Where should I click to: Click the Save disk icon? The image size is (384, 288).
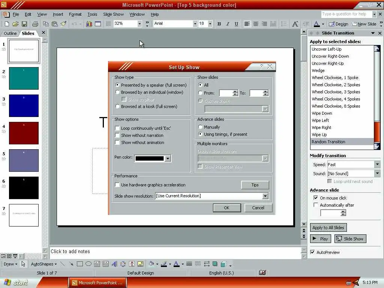(24, 24)
